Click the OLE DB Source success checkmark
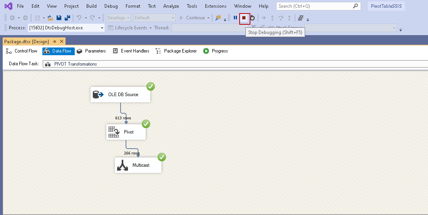The width and height of the screenshot is (428, 215). point(150,87)
